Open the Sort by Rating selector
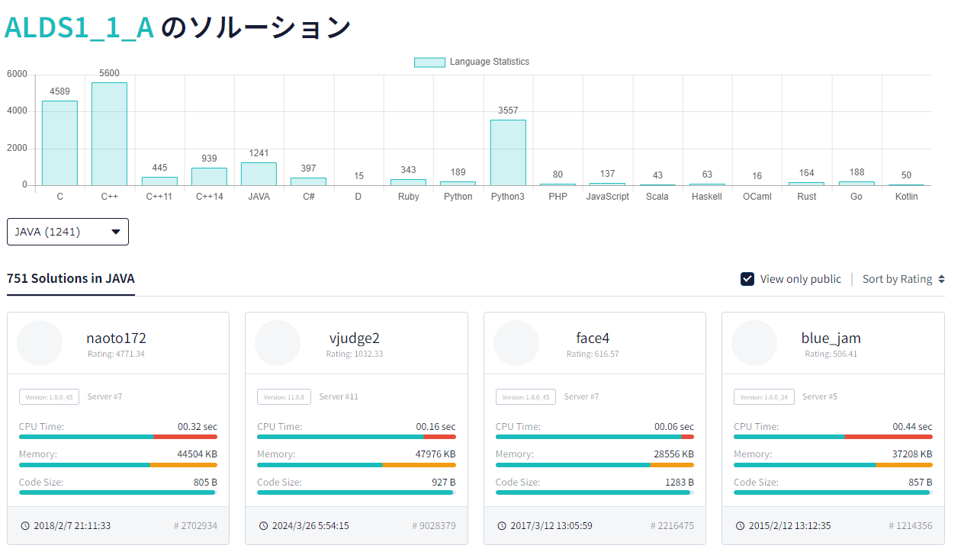Screen dimensions: 977x558 pos(904,279)
